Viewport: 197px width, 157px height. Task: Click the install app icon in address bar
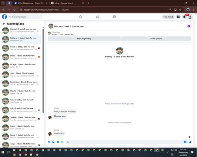[175, 10]
